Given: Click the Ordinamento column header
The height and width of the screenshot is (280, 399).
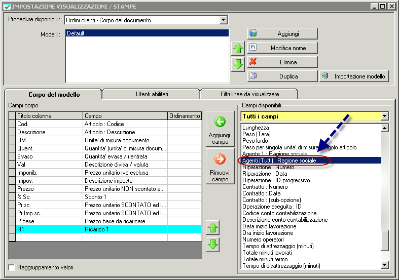Looking at the screenshot, I should 185,116.
